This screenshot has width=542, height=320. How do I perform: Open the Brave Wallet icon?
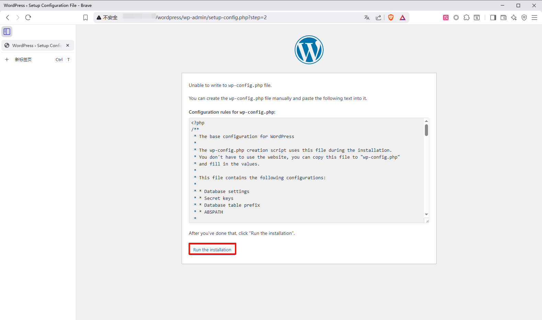coord(504,18)
